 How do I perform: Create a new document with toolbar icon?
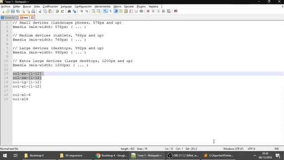click(3, 11)
